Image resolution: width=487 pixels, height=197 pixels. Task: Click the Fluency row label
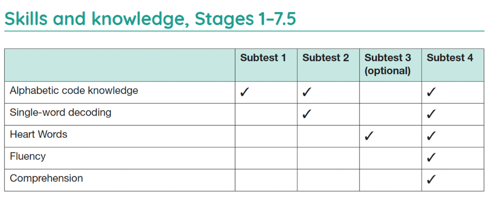click(x=28, y=157)
